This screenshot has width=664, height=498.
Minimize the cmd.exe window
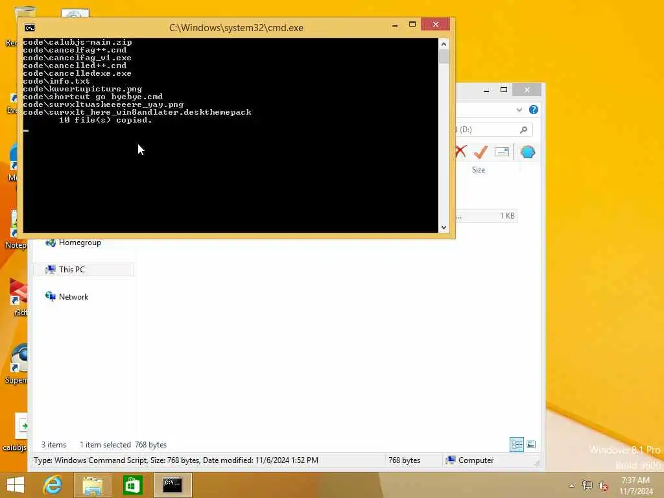pos(395,25)
